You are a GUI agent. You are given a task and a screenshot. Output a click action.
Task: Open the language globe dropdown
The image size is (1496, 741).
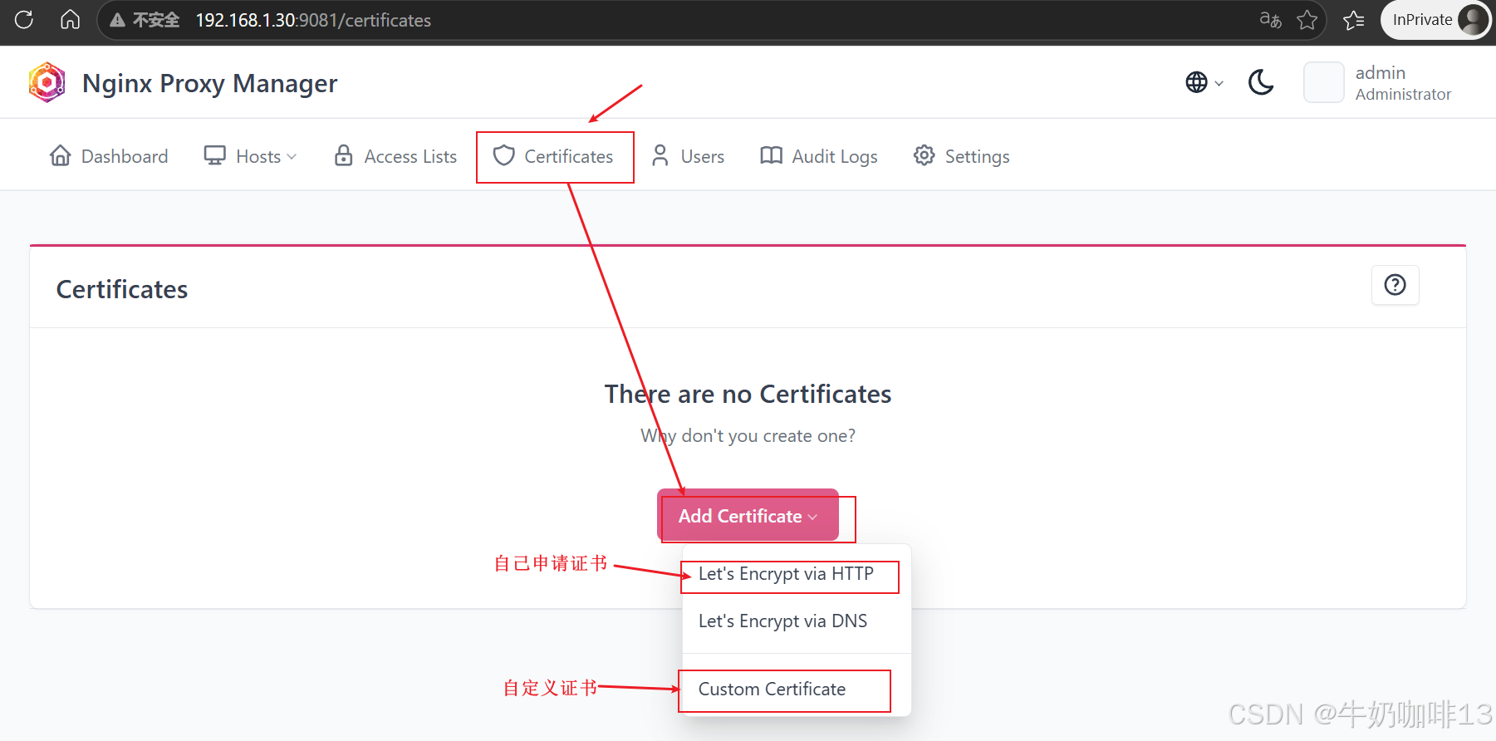1204,82
